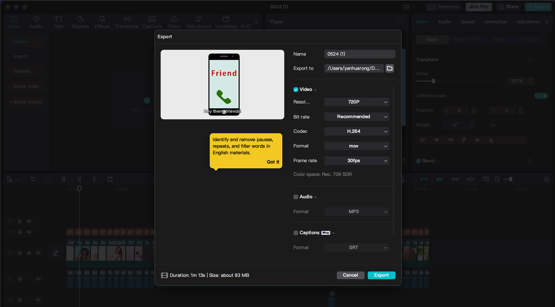Align top icon in properties panel
The height and width of the screenshot is (307, 555).
(464, 140)
